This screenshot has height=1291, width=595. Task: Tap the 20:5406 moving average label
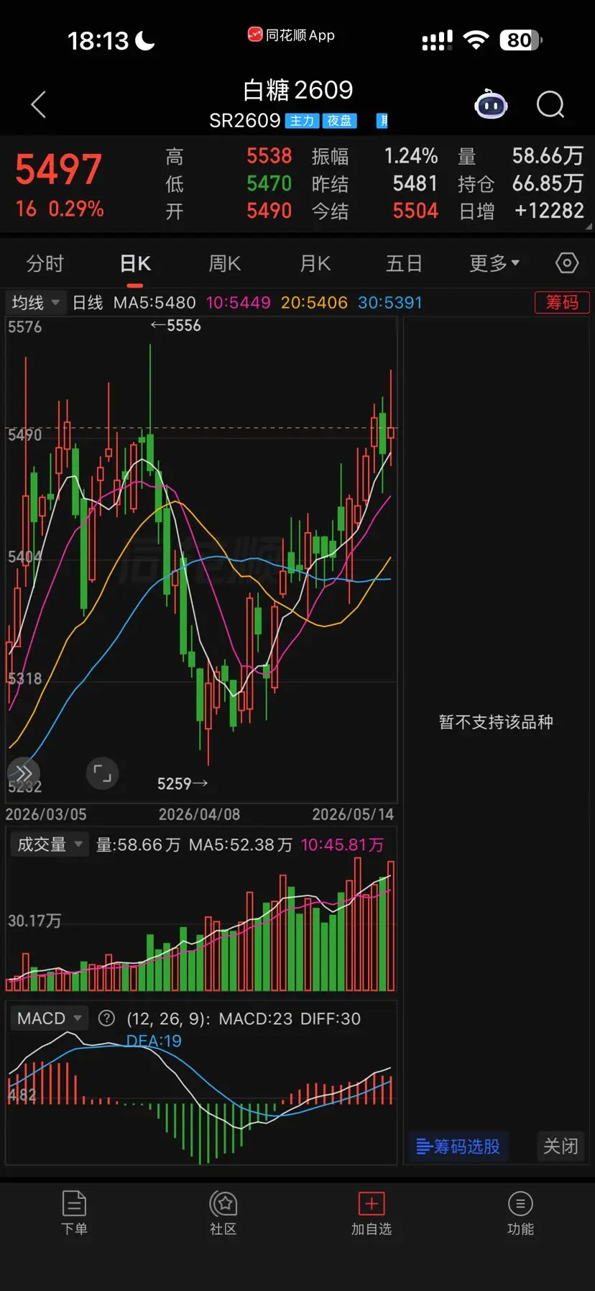[x=314, y=303]
